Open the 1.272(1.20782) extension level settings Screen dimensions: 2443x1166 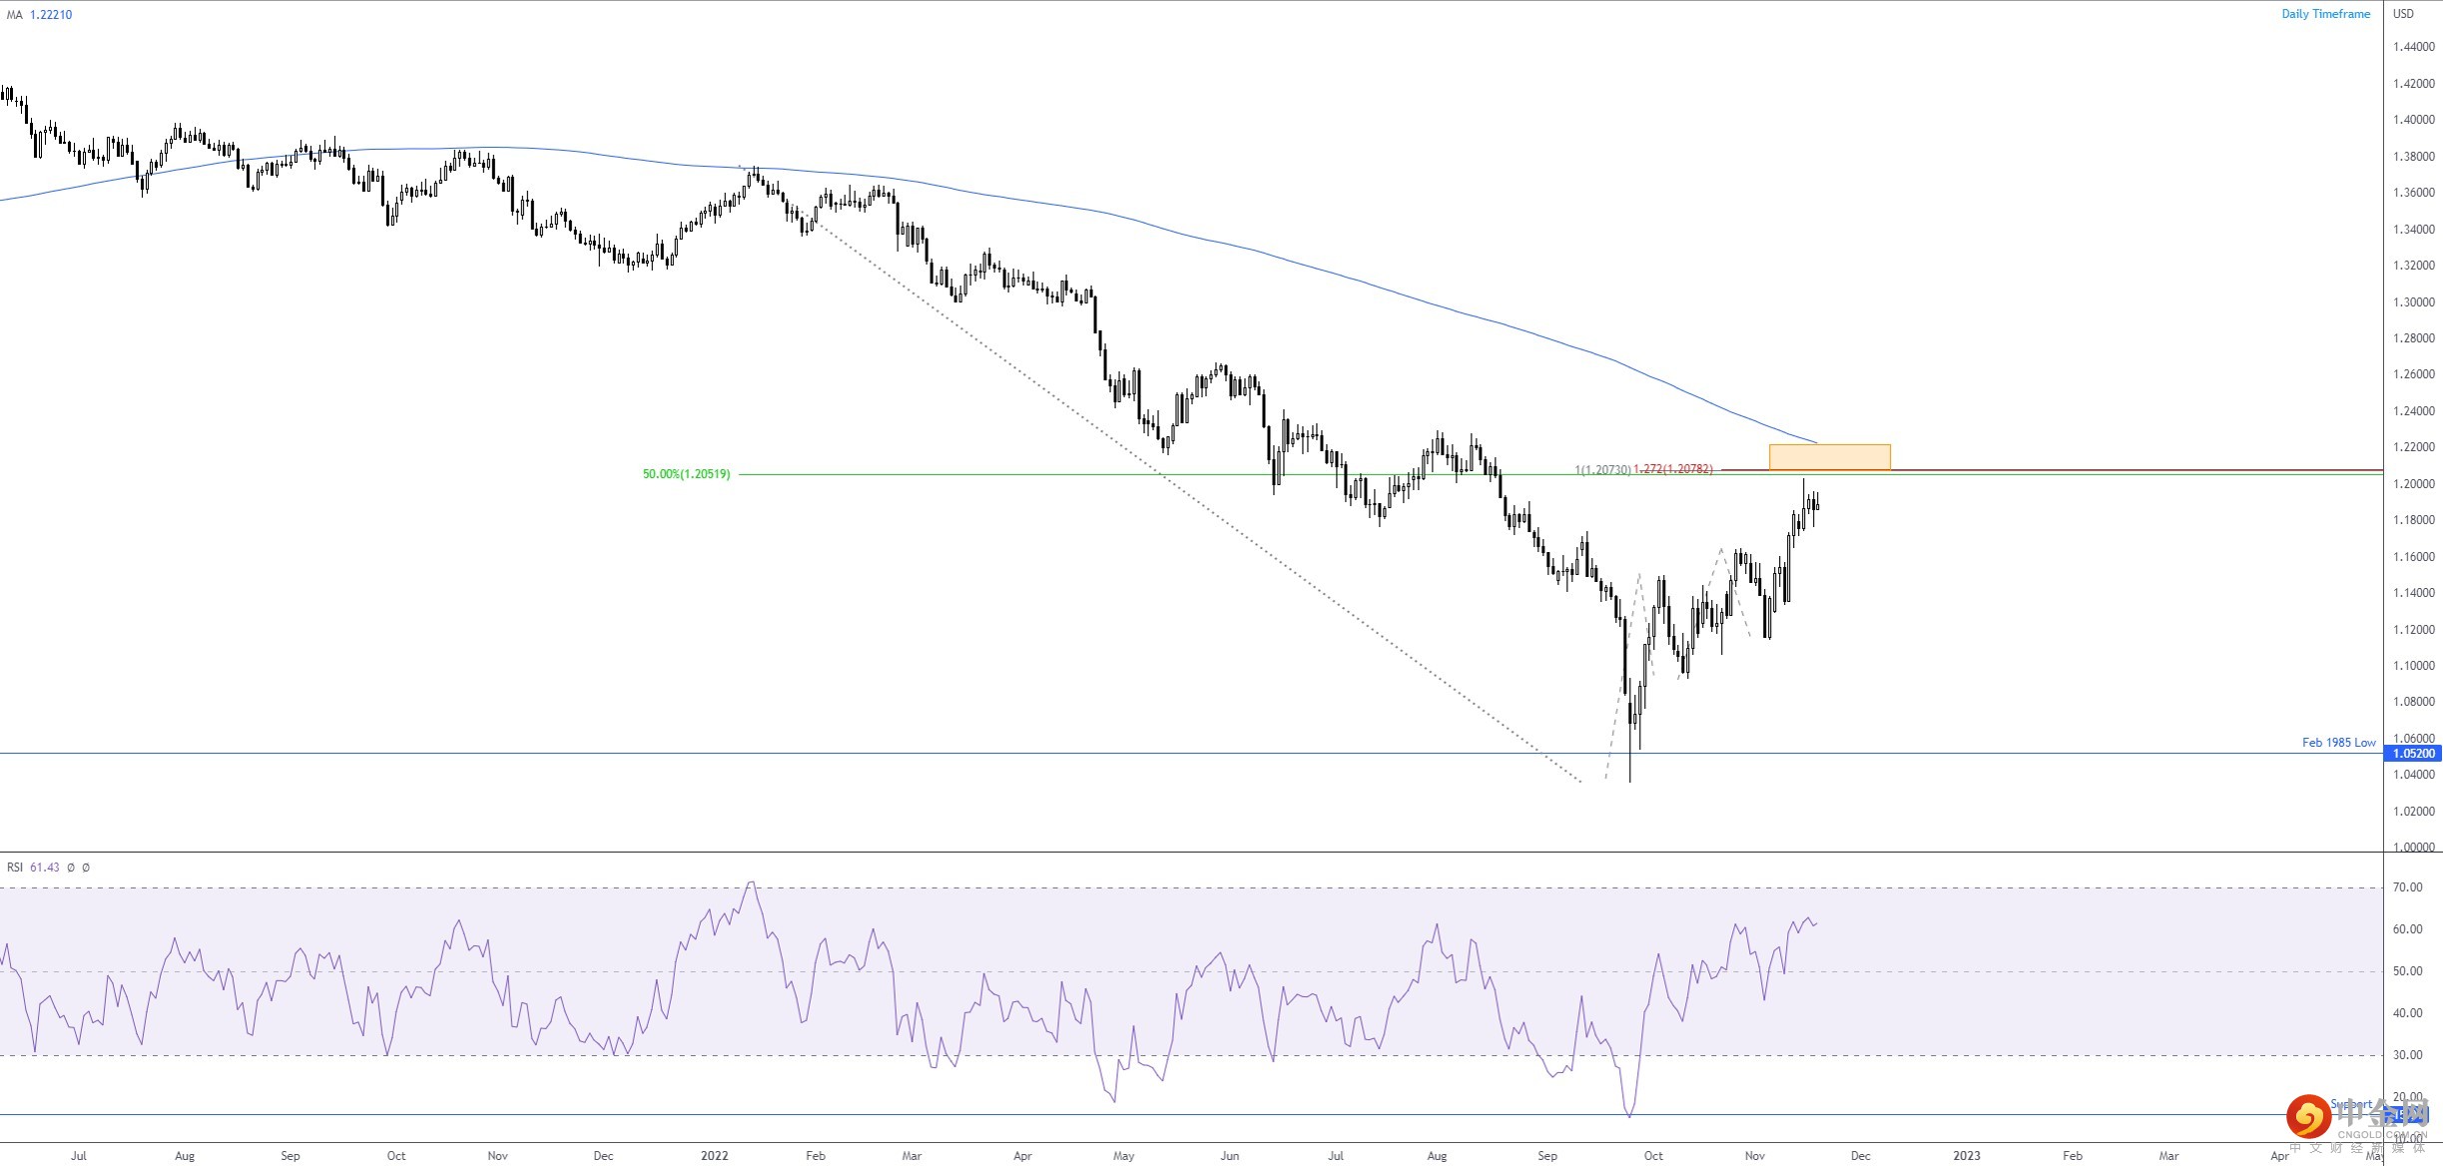point(1672,468)
